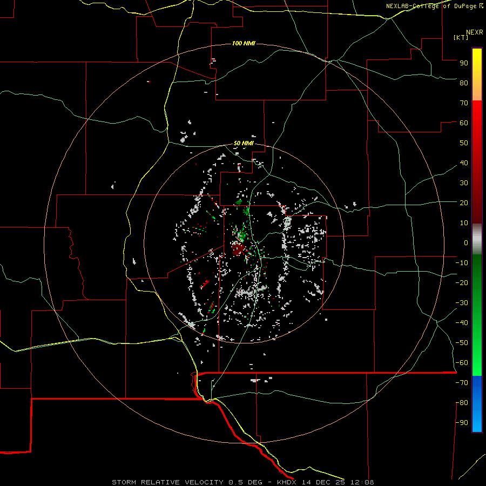
Task: Click the positive 50 scale value
Action: pos(464,143)
